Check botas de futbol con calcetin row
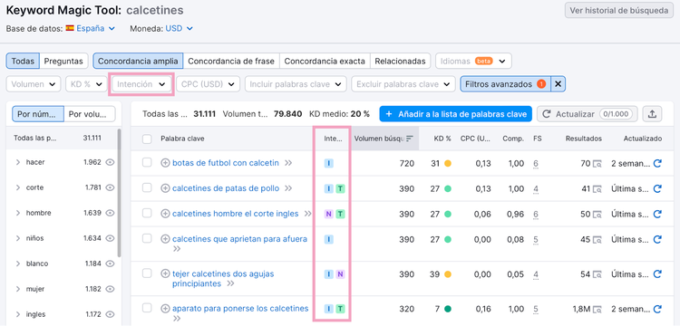Image resolution: width=680 pixels, height=326 pixels. (x=147, y=162)
